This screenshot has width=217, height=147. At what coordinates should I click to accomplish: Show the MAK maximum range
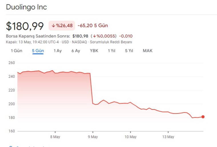tap(148, 51)
